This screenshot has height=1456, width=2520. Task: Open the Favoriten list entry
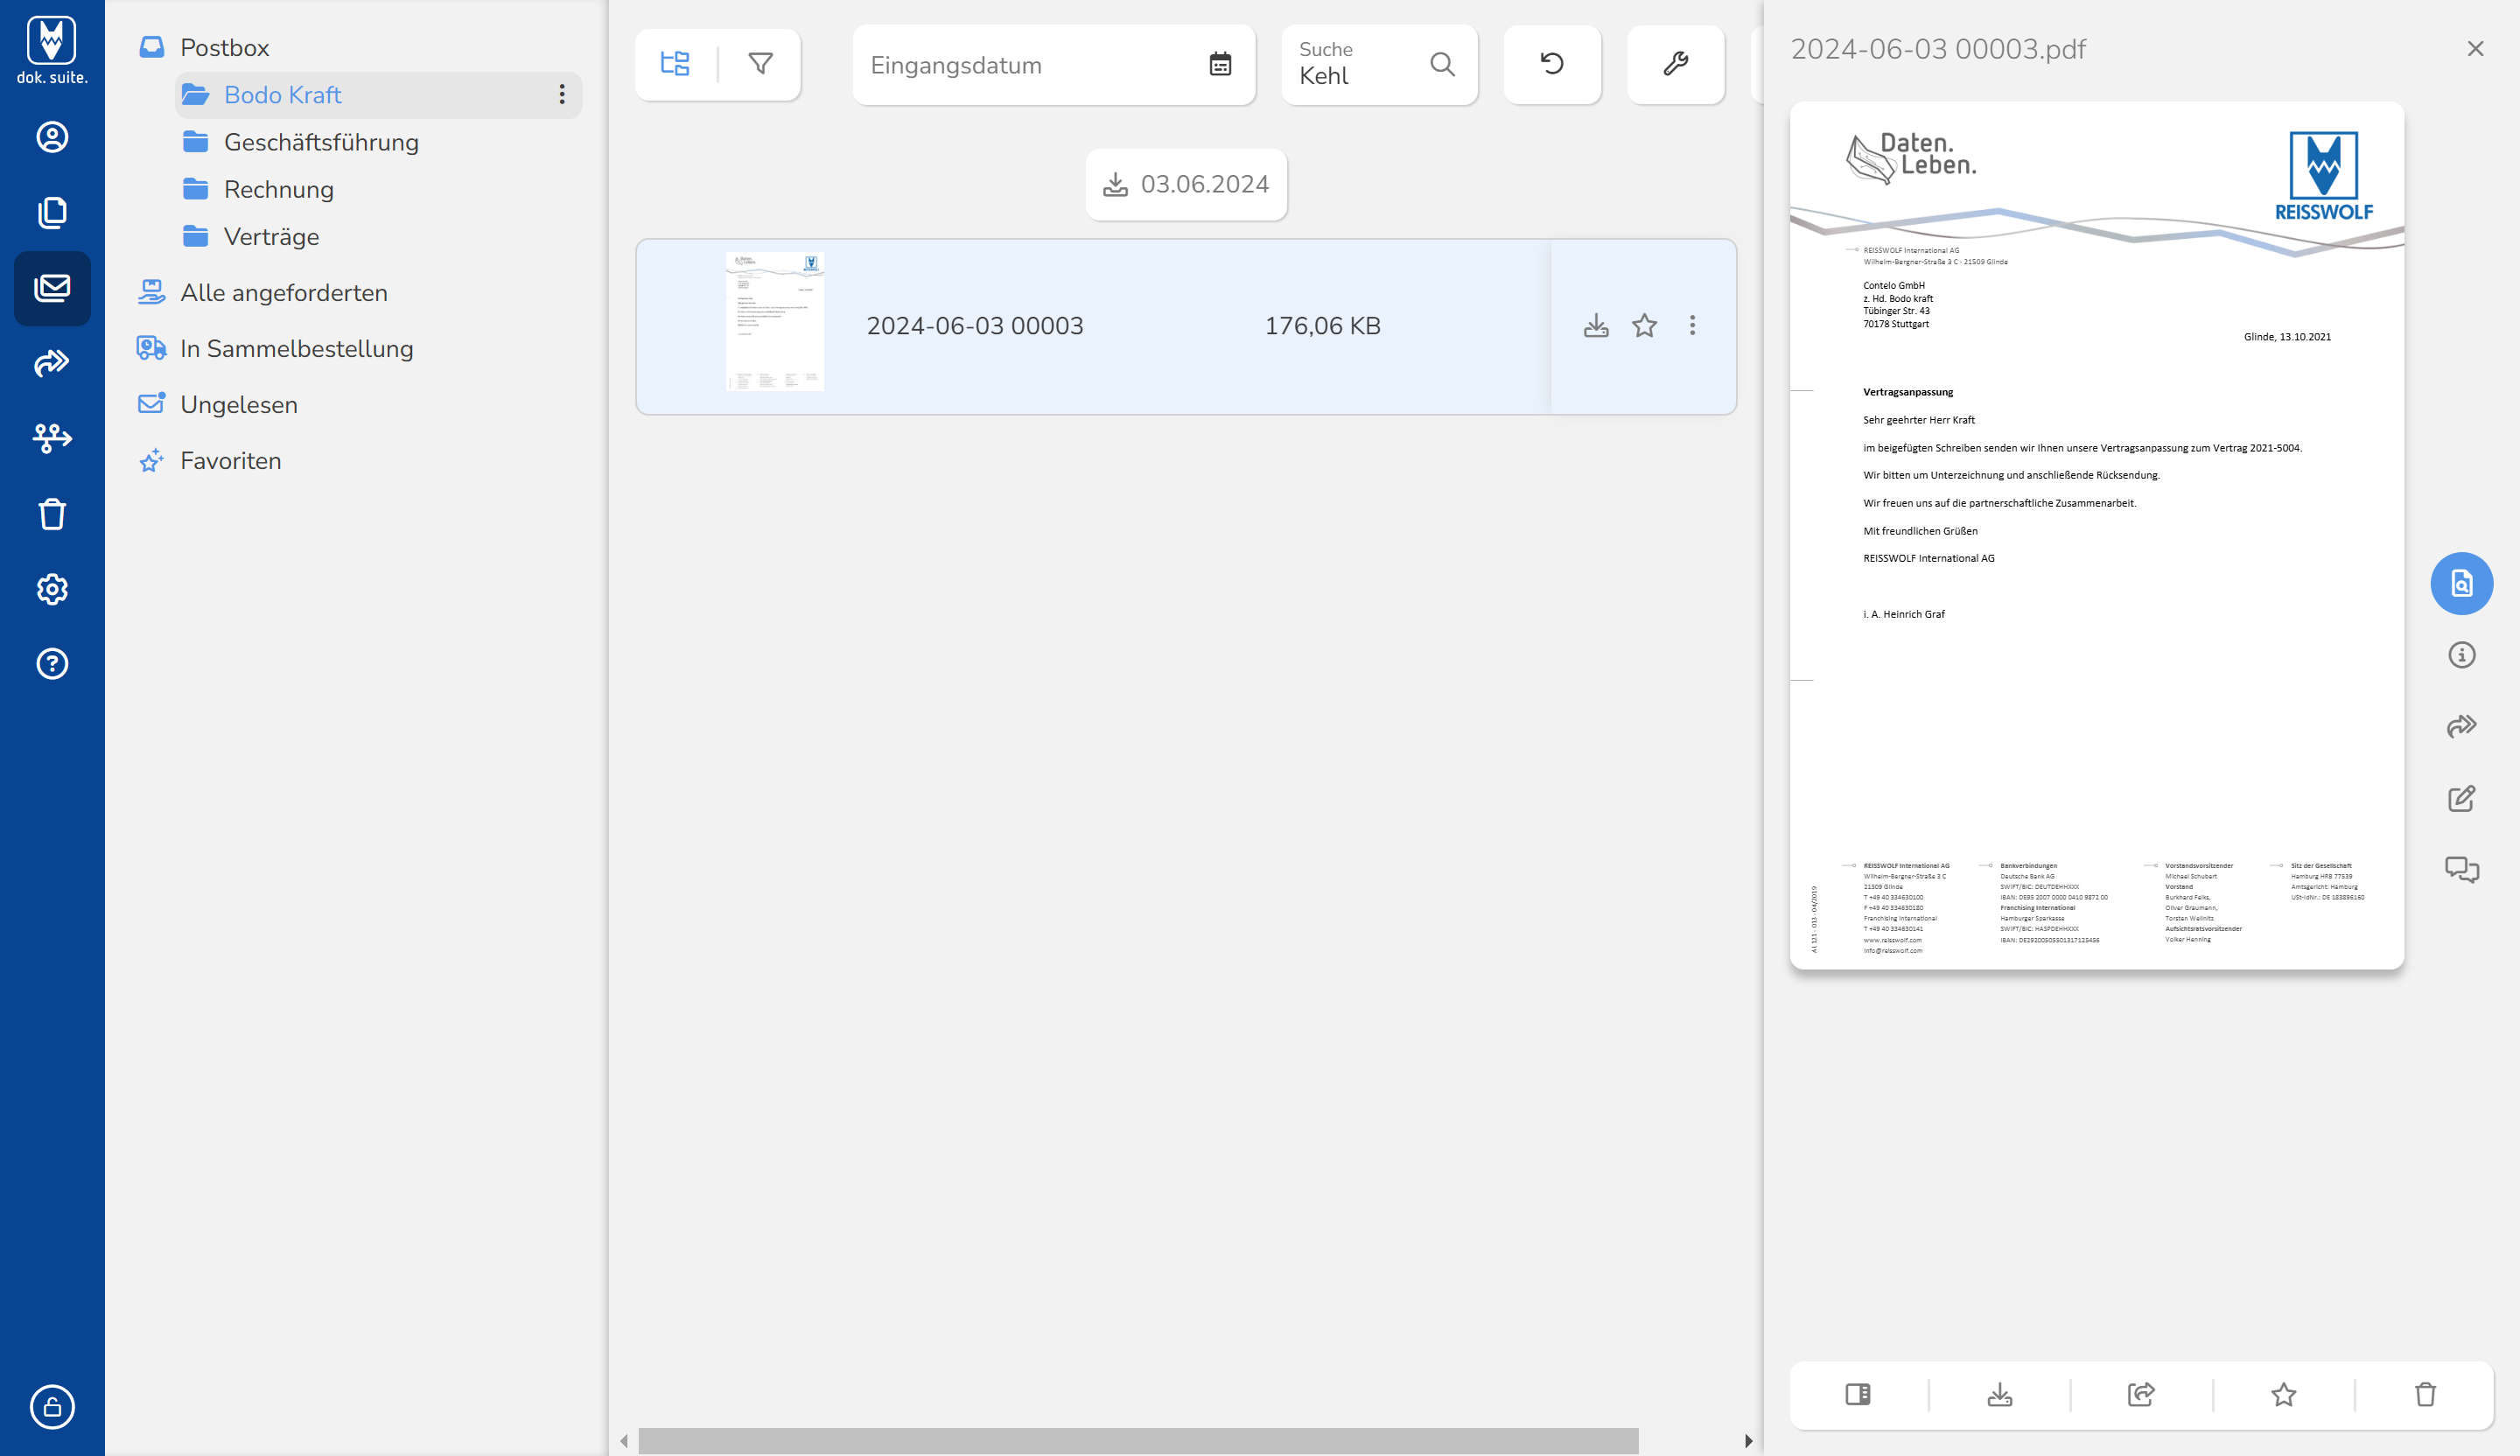[230, 461]
